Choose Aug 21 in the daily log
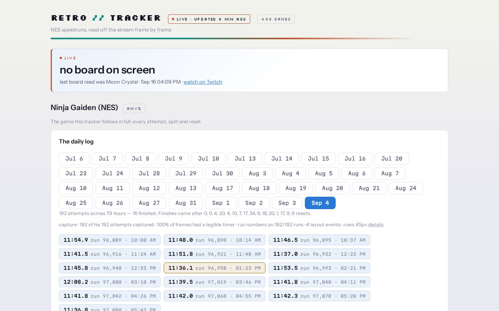 [369, 188]
